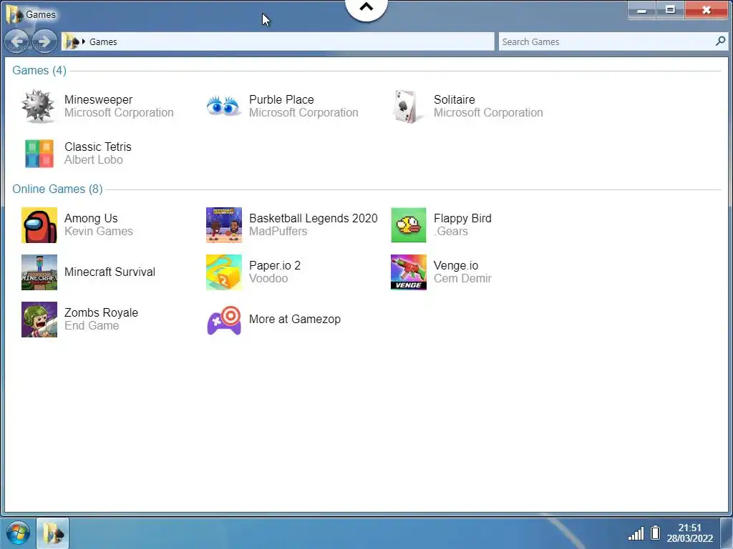Collapse the Online Games (8) group header
The width and height of the screenshot is (733, 549).
pyautogui.click(x=57, y=189)
